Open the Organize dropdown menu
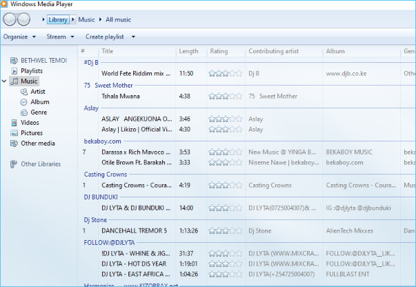This screenshot has width=416, height=287. (x=19, y=37)
